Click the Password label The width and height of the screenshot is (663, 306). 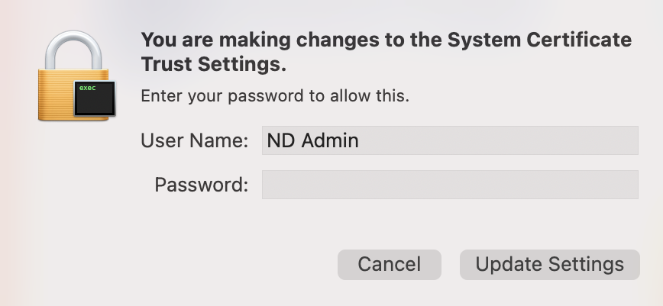[201, 185]
